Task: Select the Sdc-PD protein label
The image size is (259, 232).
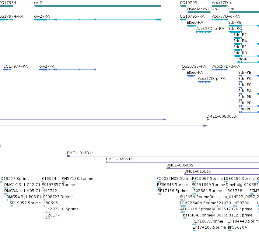Action: point(245,103)
